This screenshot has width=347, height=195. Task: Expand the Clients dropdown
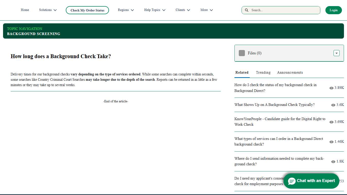pyautogui.click(x=183, y=10)
